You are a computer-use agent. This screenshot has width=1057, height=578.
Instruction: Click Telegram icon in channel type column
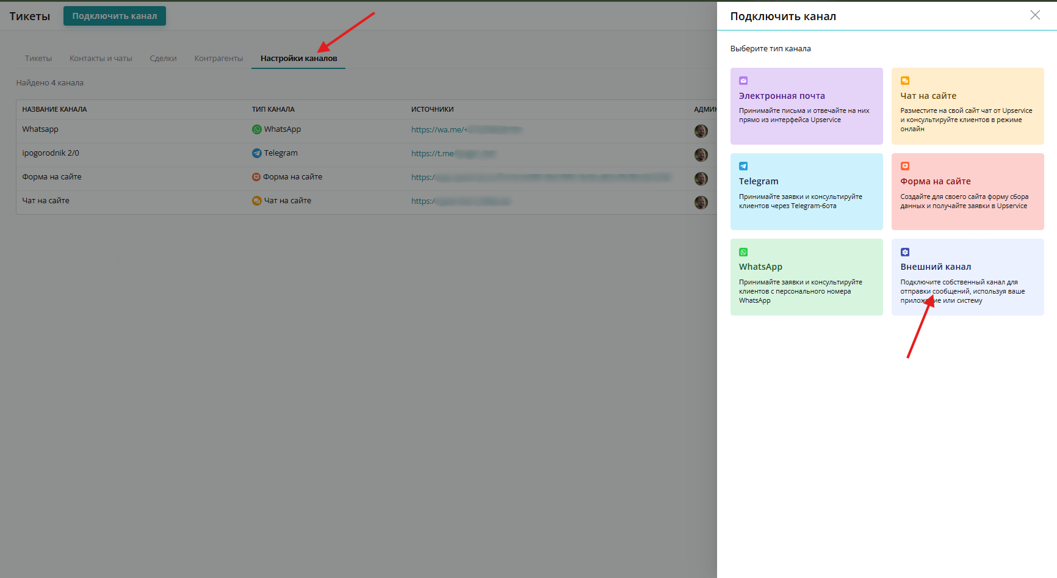coord(257,153)
